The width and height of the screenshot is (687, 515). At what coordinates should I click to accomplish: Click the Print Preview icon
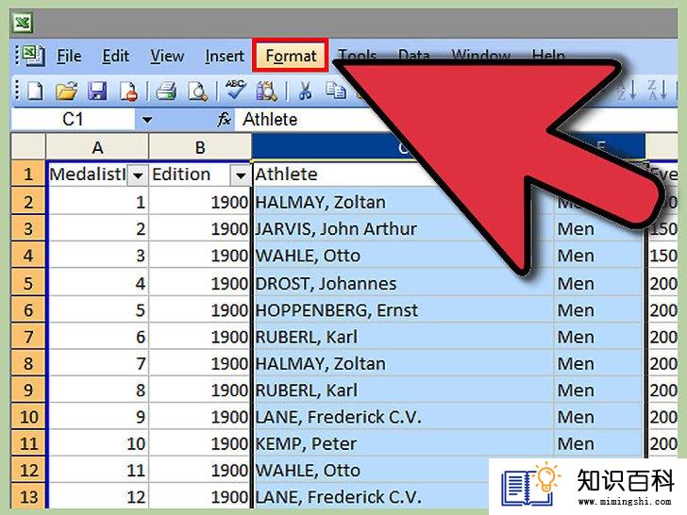click(x=197, y=91)
